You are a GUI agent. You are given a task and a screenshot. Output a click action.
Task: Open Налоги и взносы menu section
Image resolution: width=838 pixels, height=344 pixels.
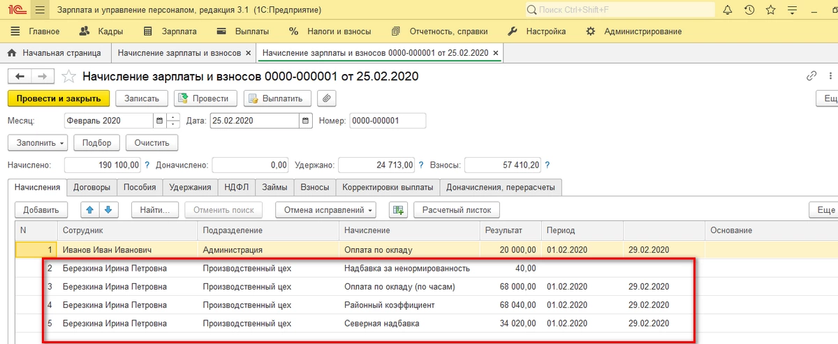click(x=330, y=31)
